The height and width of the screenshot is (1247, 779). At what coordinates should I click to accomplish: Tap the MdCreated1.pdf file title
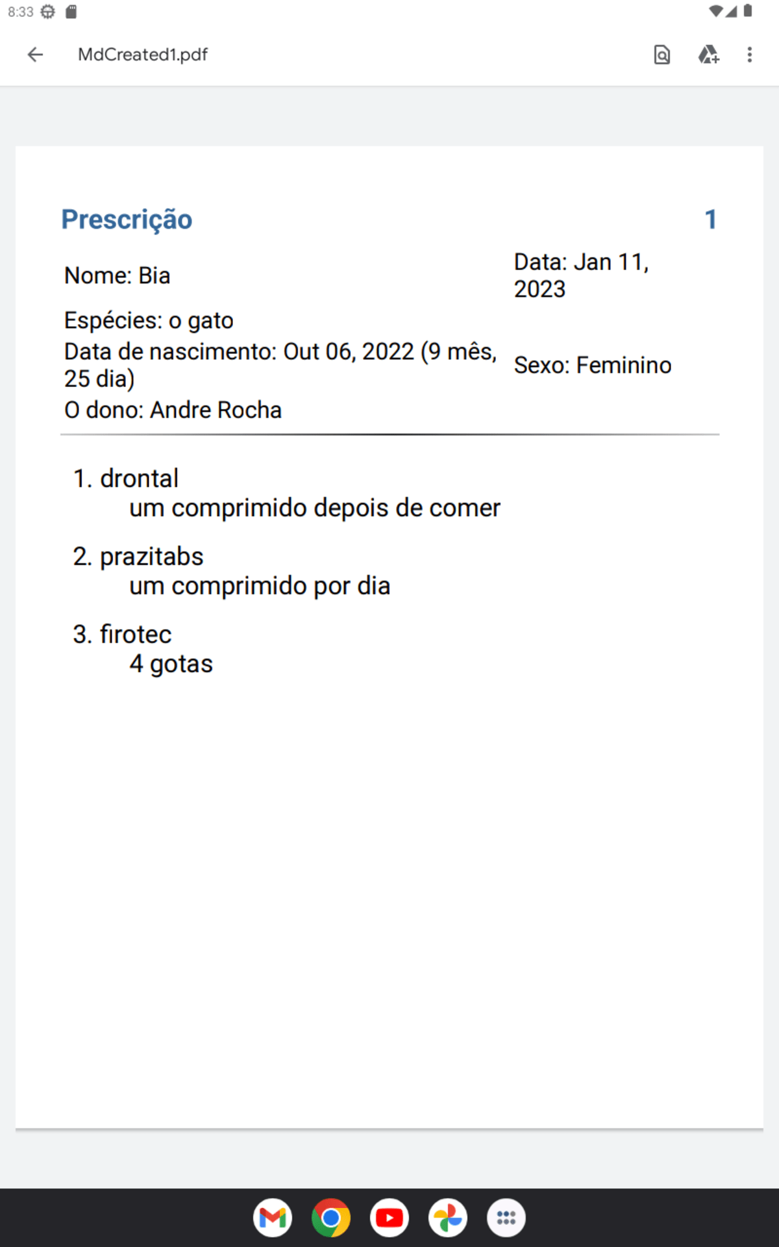coord(143,55)
